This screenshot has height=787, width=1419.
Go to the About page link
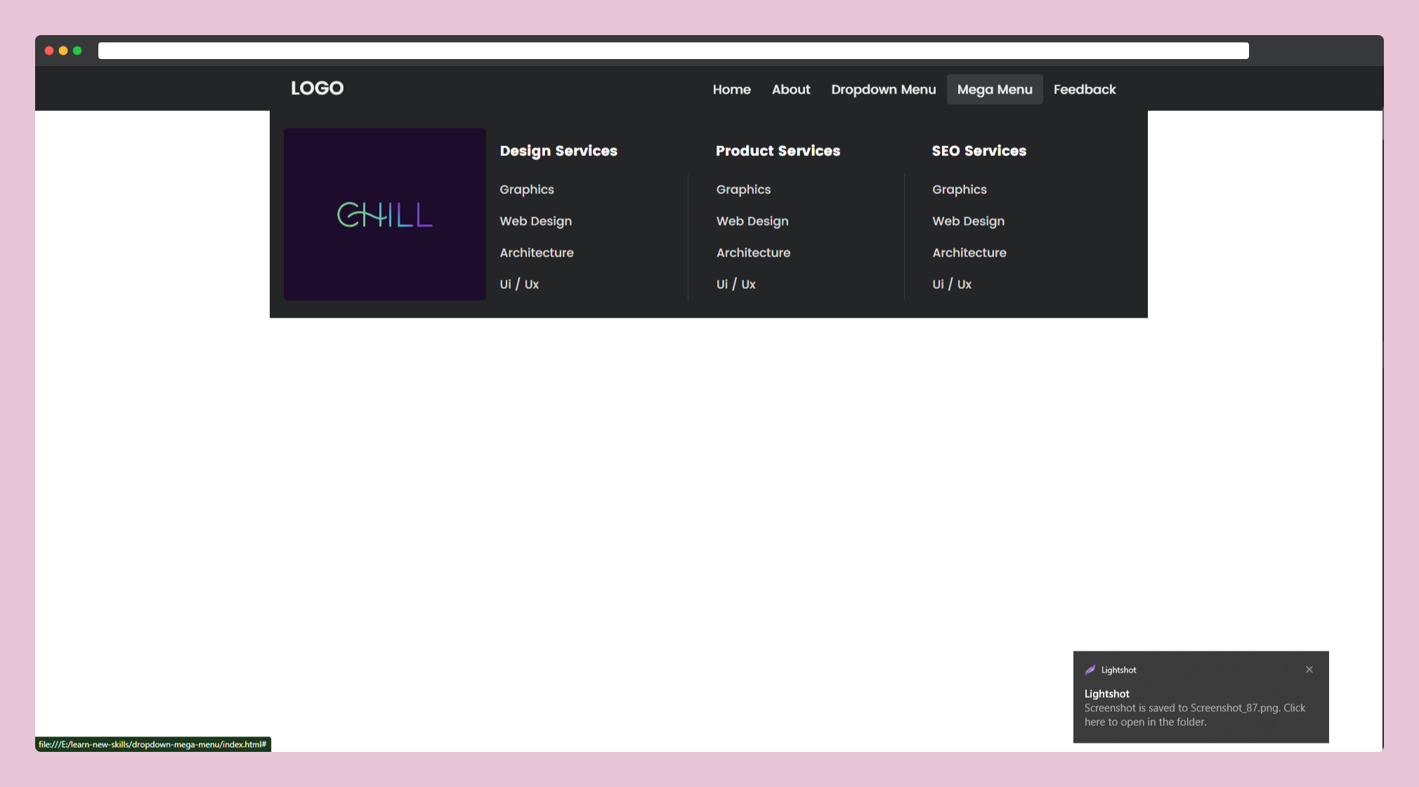tap(790, 90)
